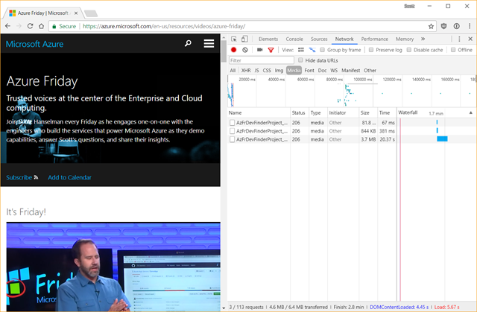Close the Azure Friday browser tab
The height and width of the screenshot is (312, 477).
tap(76, 13)
